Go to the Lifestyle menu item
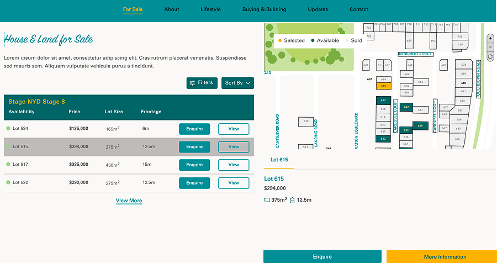 (210, 9)
